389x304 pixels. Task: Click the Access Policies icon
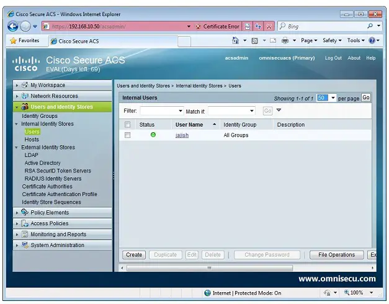(x=25, y=223)
